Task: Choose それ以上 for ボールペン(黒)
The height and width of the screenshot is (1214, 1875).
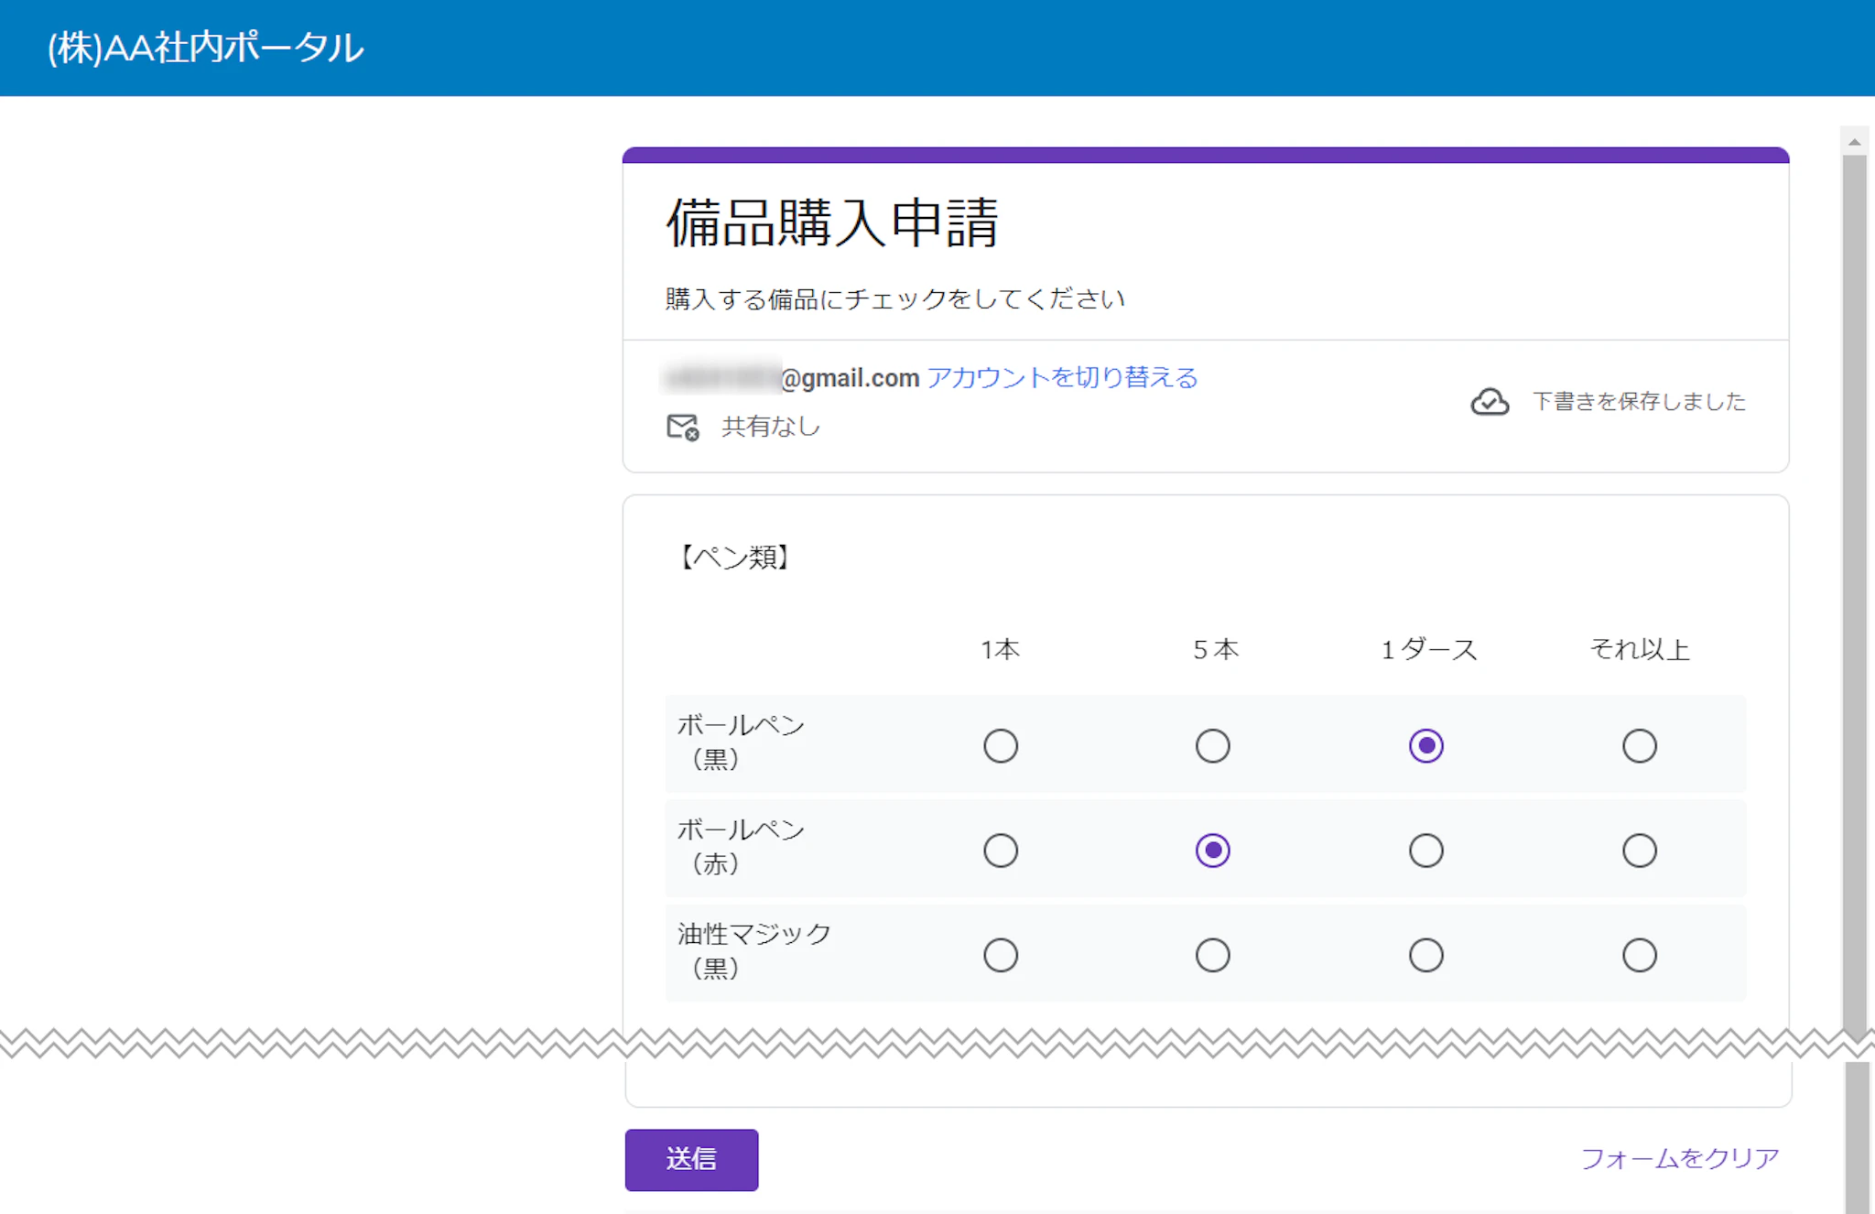Action: click(x=1639, y=746)
